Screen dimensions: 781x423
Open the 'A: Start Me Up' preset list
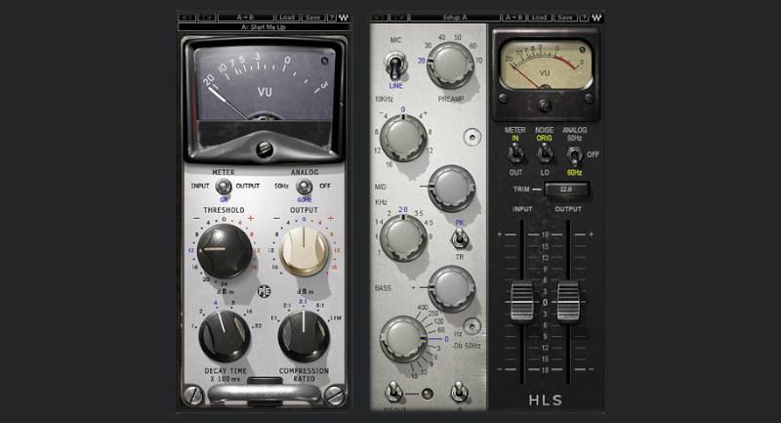click(261, 27)
